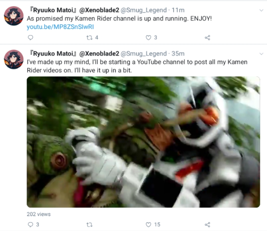Image resolution: width=267 pixels, height=231 pixels.
Task: Open the @Smug_Legend handle on first tweet
Action: click(144, 10)
